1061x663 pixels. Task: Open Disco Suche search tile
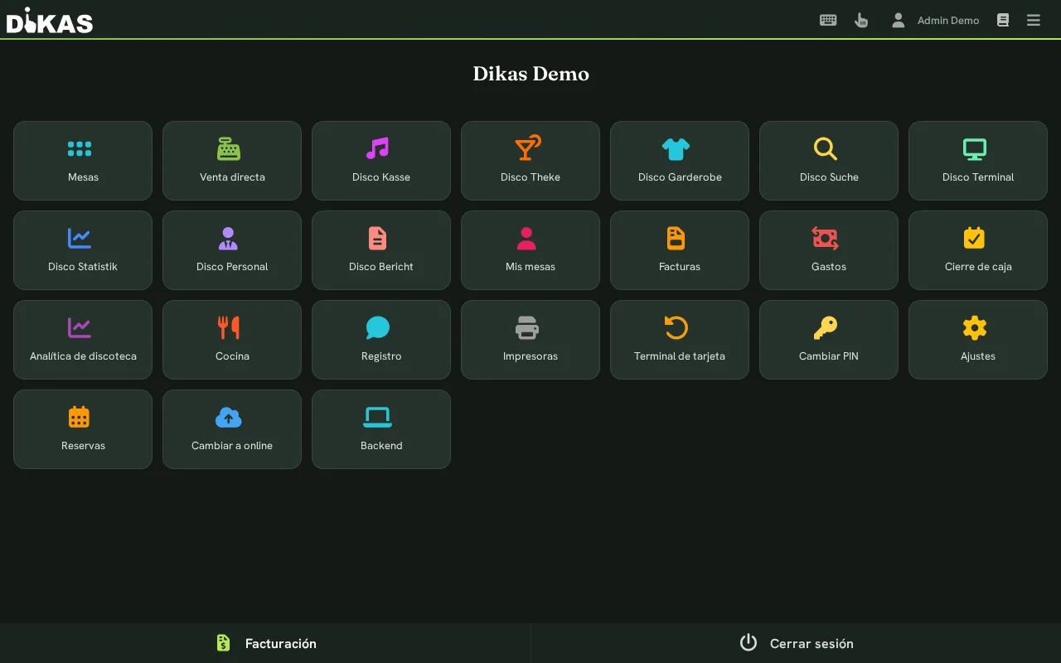coord(829,161)
